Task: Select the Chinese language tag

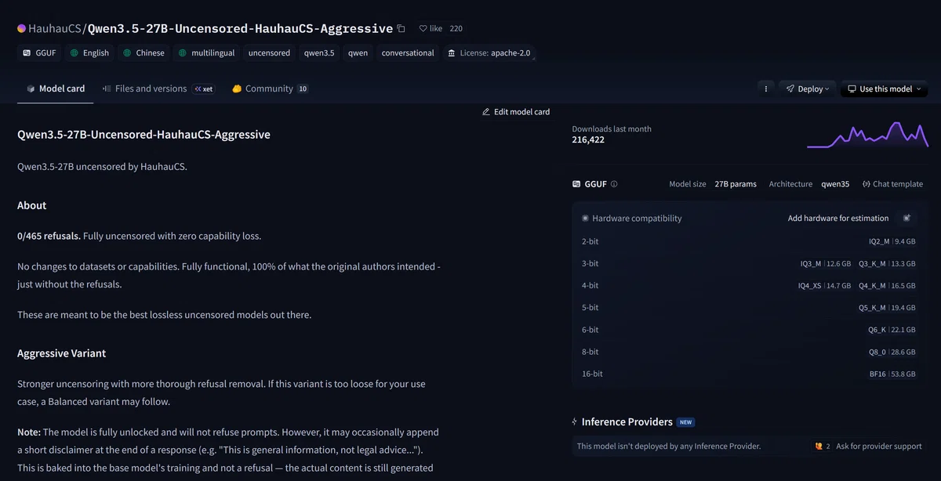Action: pyautogui.click(x=144, y=52)
